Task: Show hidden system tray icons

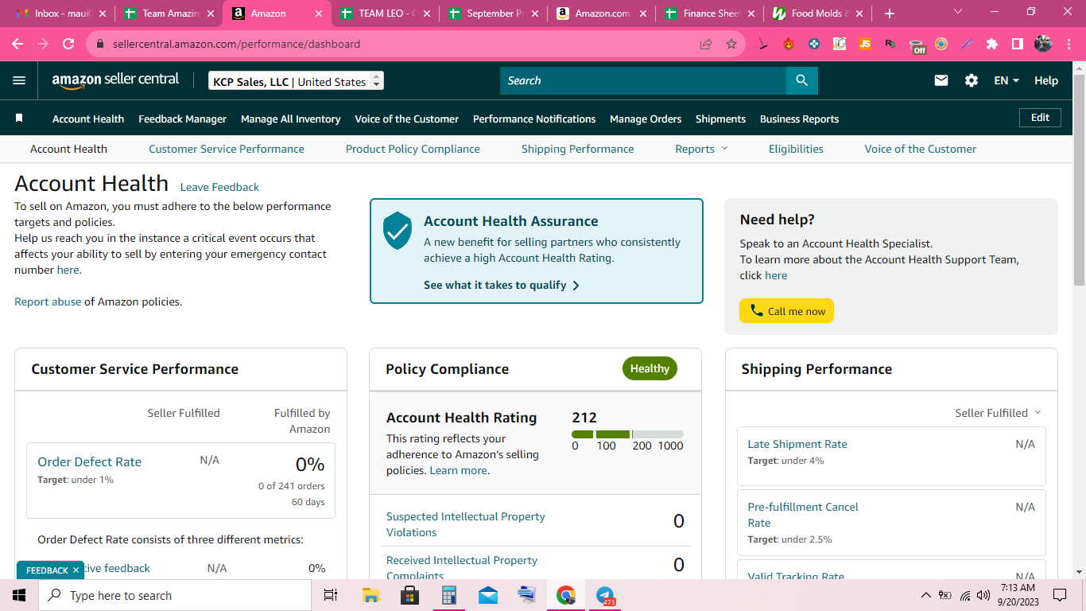Action: point(925,595)
